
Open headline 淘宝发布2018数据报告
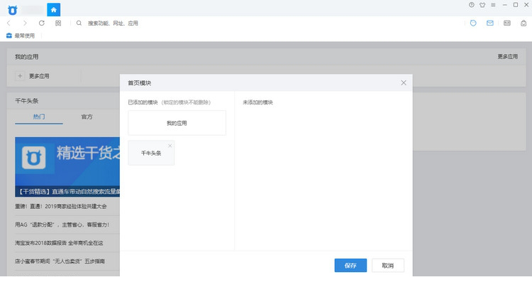point(59,243)
